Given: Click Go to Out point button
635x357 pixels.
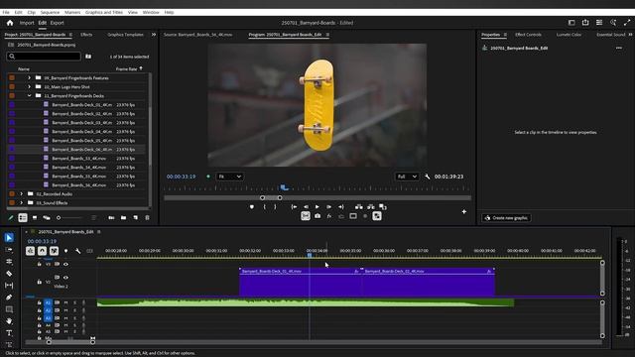Looking at the screenshot, I should pos(341,207).
